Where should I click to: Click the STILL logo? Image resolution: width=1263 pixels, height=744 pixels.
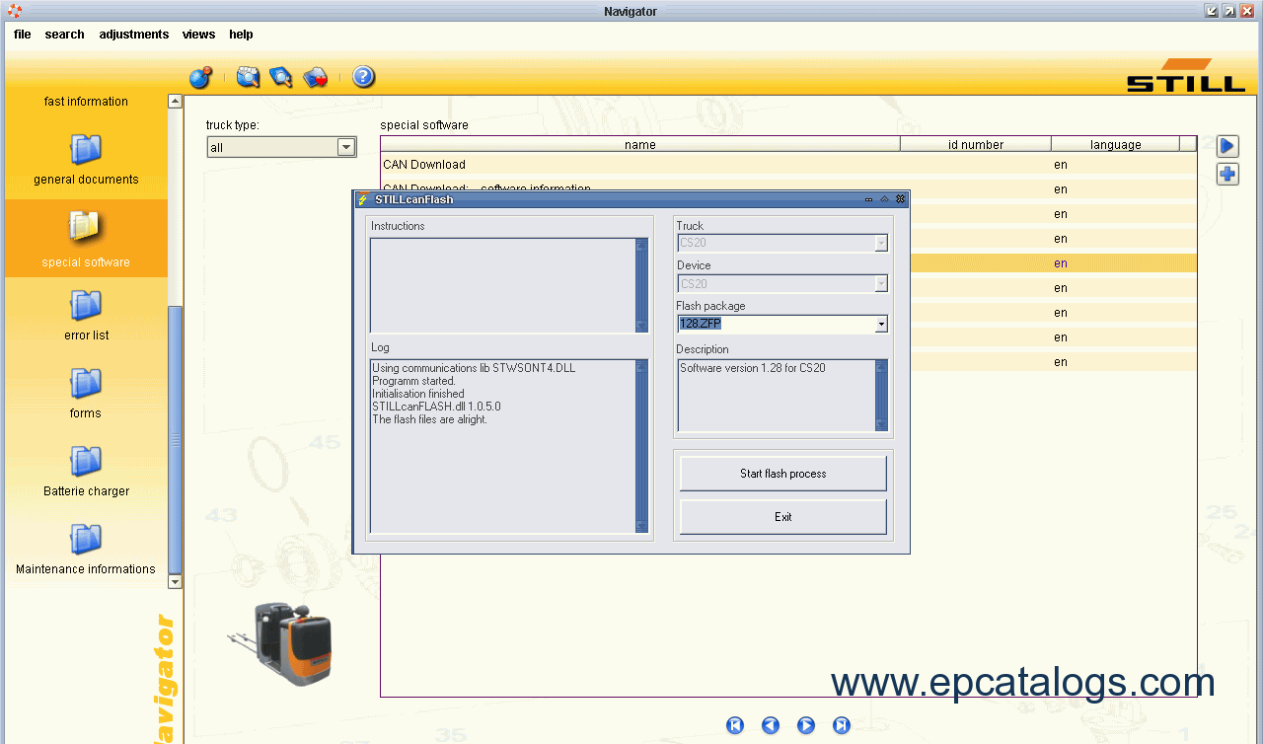click(1186, 76)
